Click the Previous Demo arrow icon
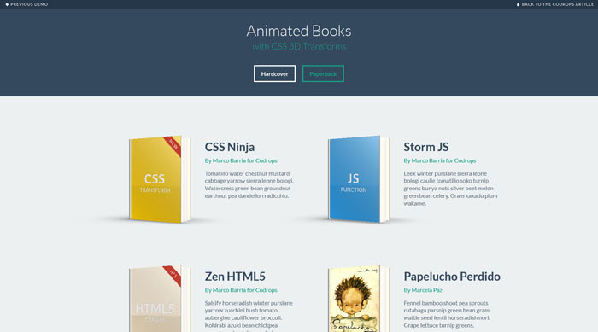598x332 pixels. click(7, 4)
